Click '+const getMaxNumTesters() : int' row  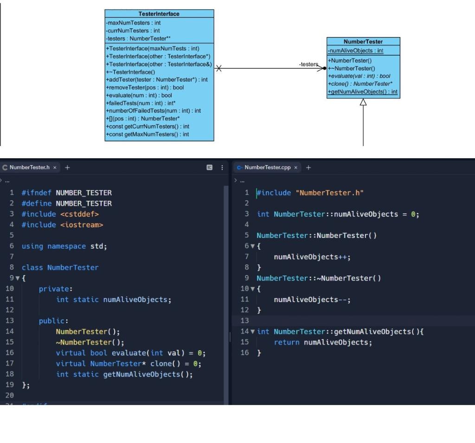(147, 135)
